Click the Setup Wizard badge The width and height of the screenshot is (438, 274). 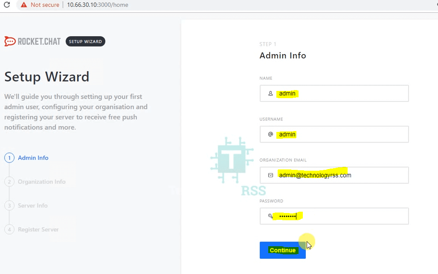tap(85, 41)
